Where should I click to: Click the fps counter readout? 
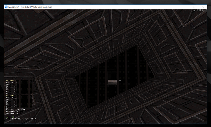click(x=198, y=10)
